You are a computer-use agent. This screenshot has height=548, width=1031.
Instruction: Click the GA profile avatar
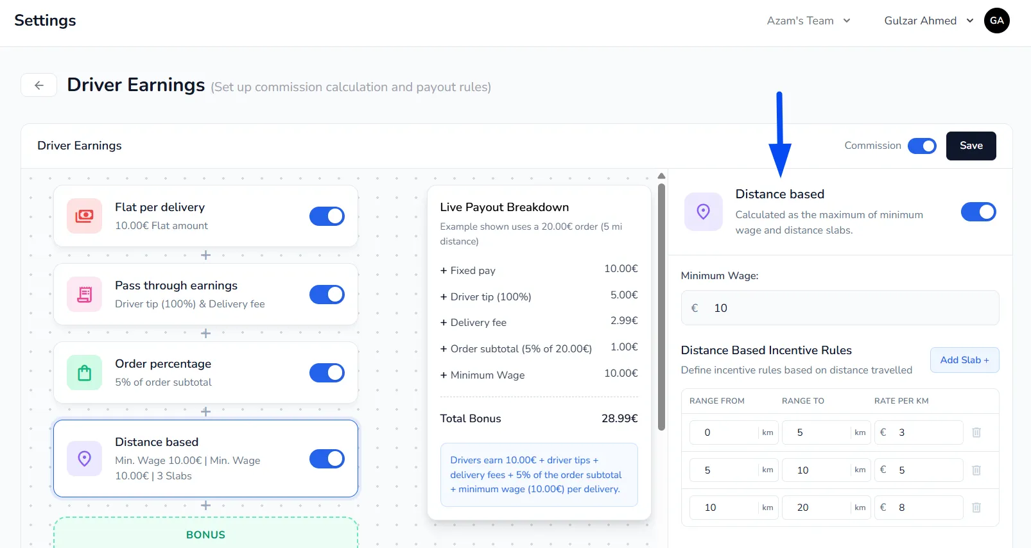pyautogui.click(x=997, y=21)
